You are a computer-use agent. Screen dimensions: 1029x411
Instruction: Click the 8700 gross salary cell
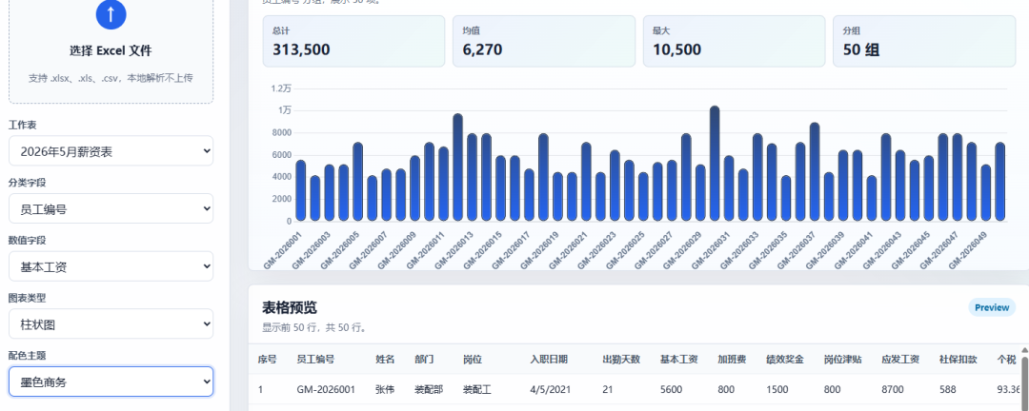(893, 389)
